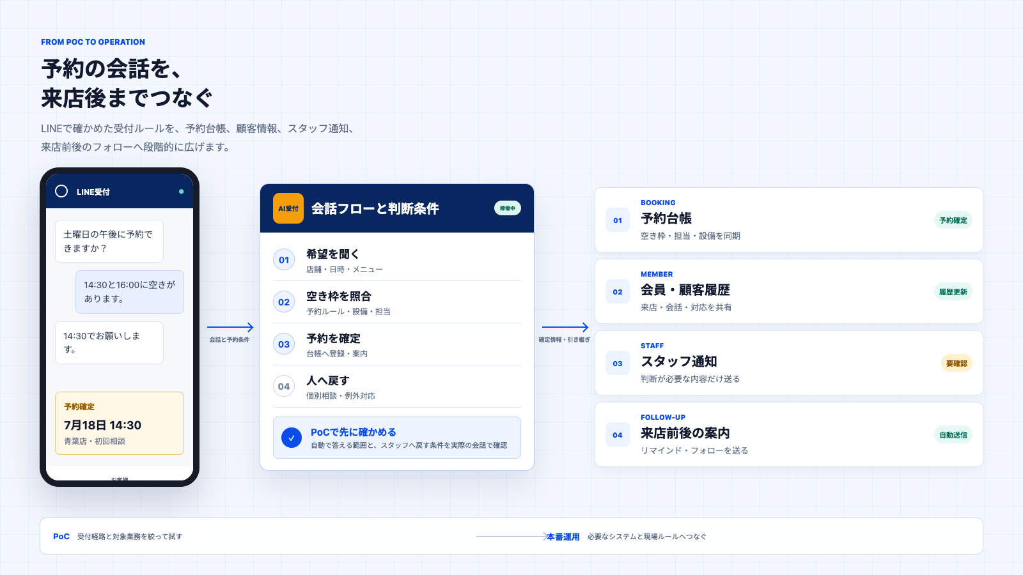Click the STAFF category label
1023x575 pixels.
[652, 346]
